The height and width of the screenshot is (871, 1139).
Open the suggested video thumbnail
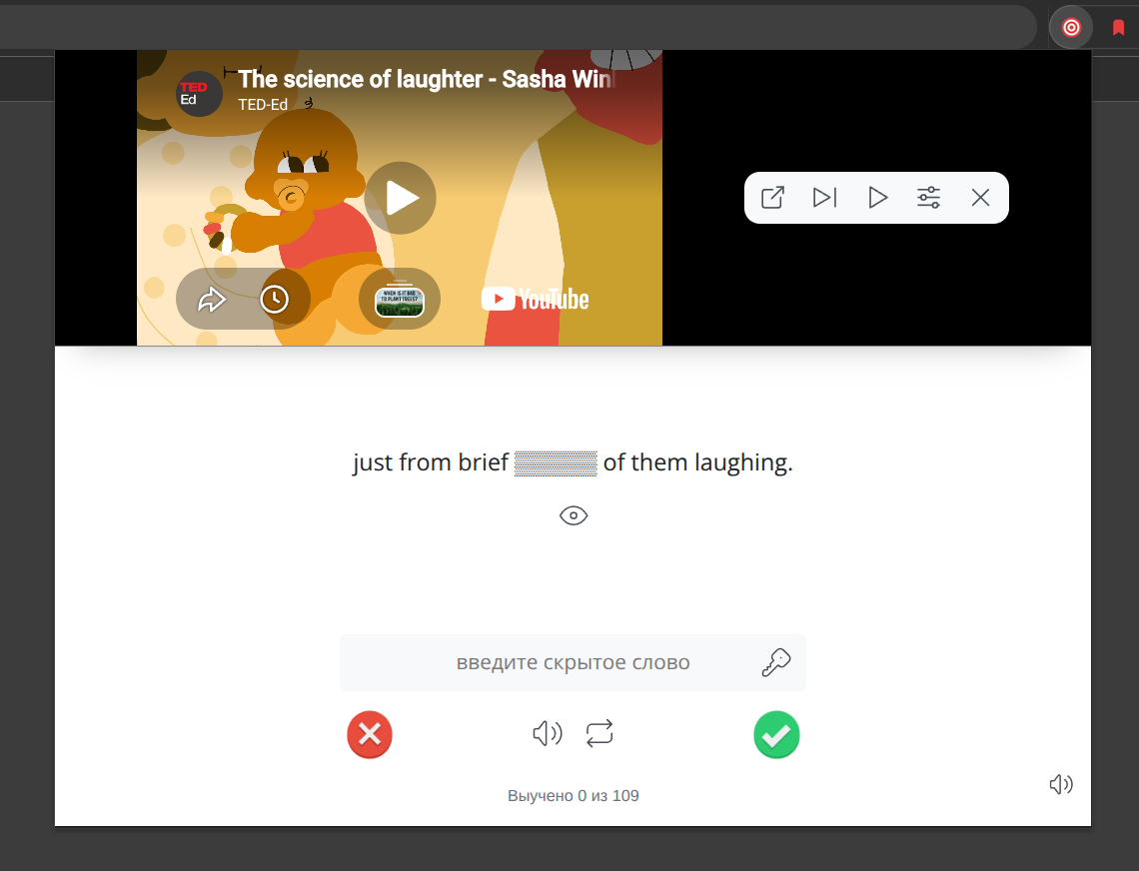(x=400, y=300)
